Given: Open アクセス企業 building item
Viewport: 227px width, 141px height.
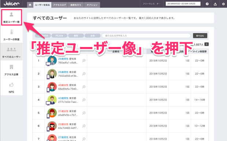Looking at the screenshot, I should pos(11,70).
